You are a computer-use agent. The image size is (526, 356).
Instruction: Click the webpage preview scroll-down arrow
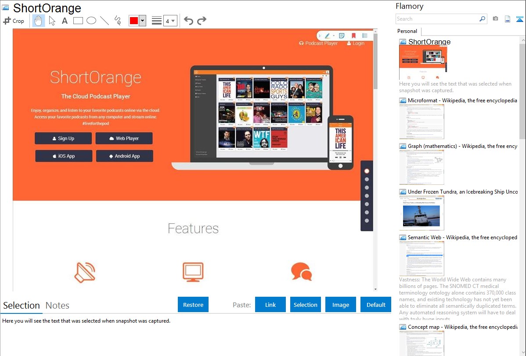click(x=375, y=289)
